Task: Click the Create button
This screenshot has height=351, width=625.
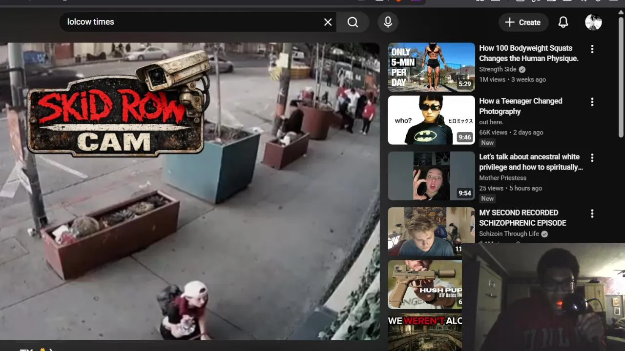Action: point(523,22)
